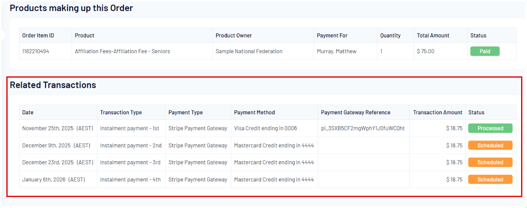Click Instalment payment - 4th cell

point(130,179)
